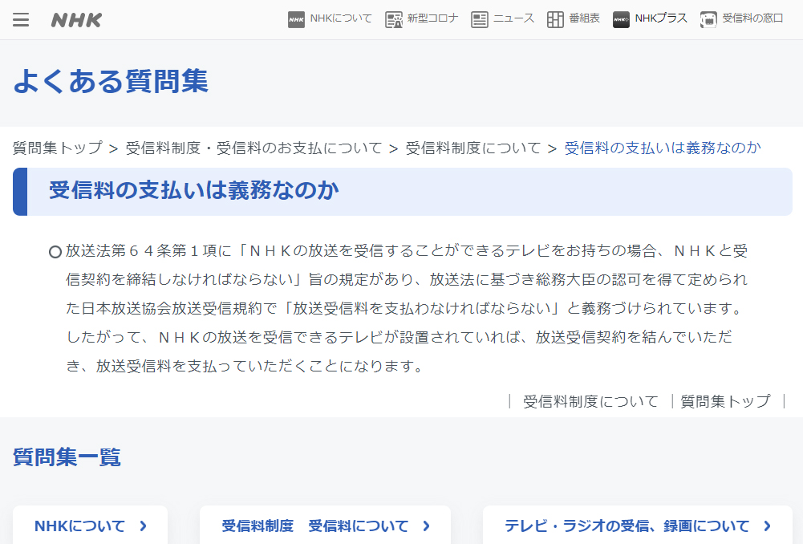Open the 受信料制度 受信料について category card
The height and width of the screenshot is (544, 803).
tap(325, 526)
